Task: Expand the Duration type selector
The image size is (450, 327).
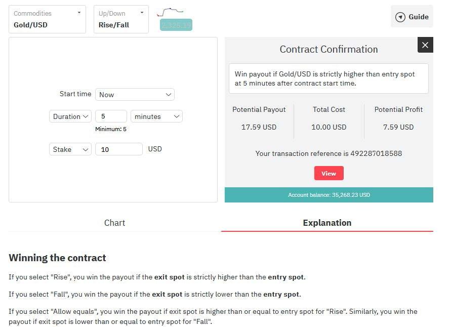Action: [70, 116]
